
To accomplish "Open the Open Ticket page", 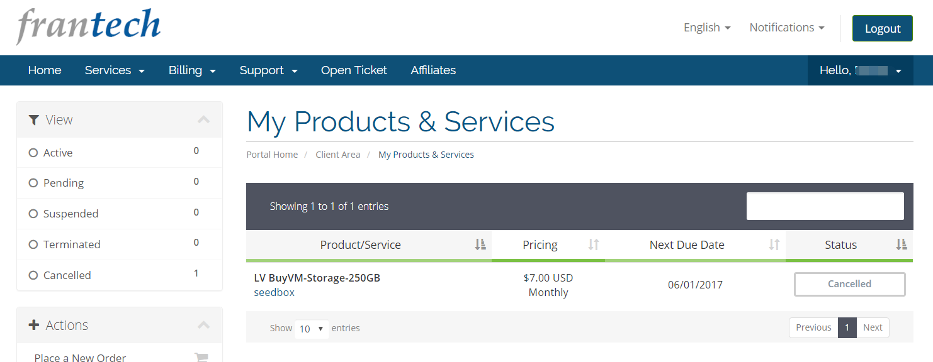I will point(354,70).
